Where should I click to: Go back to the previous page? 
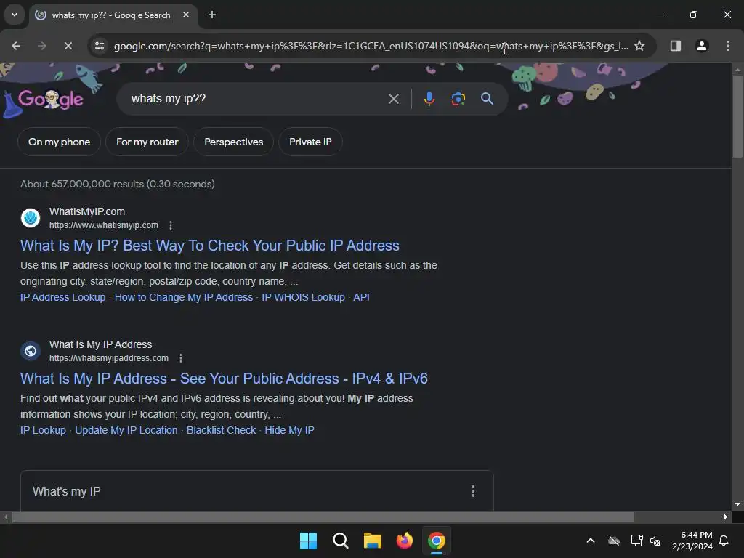[x=16, y=46]
